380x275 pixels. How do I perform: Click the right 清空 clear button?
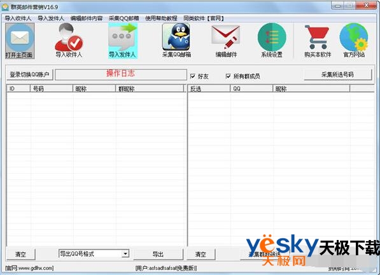201,254
